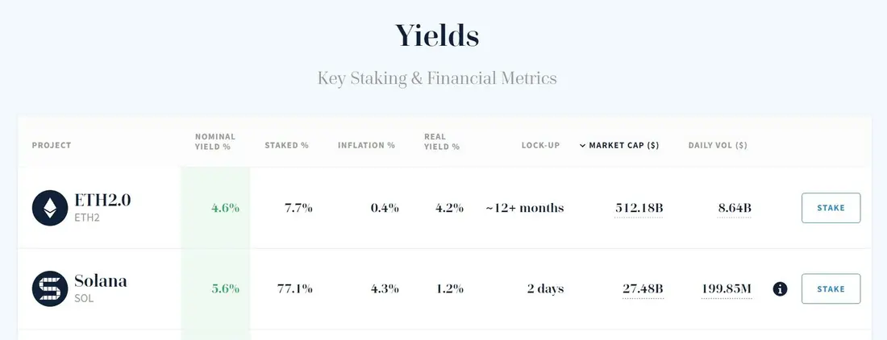The image size is (887, 340).
Task: Sort by the Staked % column header
Action: tap(286, 145)
